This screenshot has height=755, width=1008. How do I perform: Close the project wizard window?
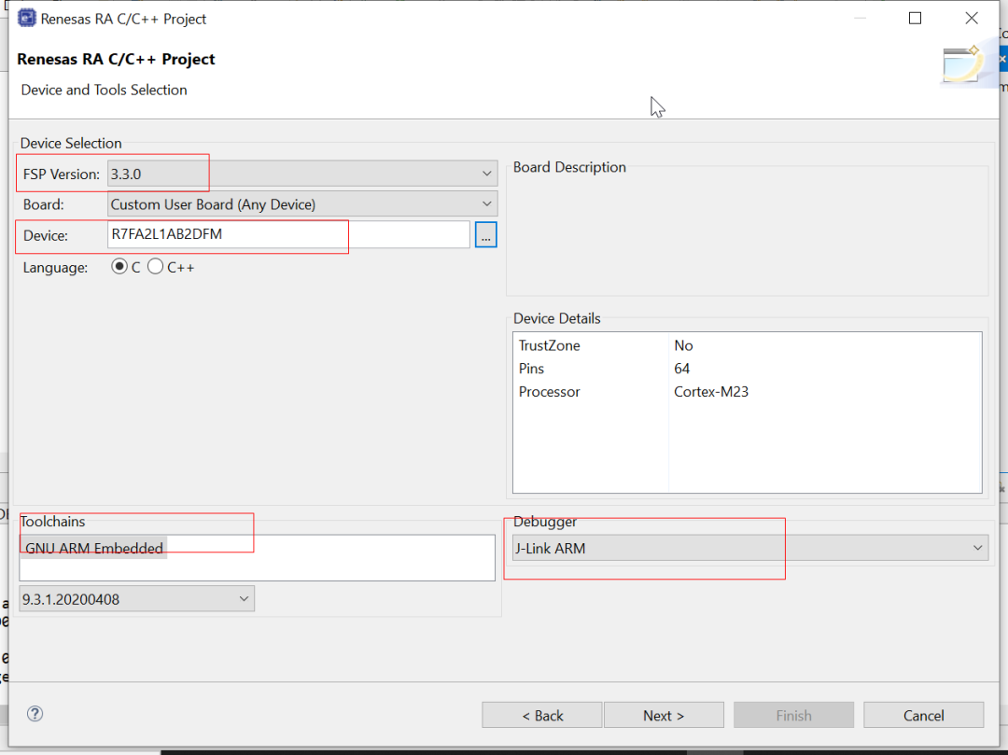[x=972, y=19]
